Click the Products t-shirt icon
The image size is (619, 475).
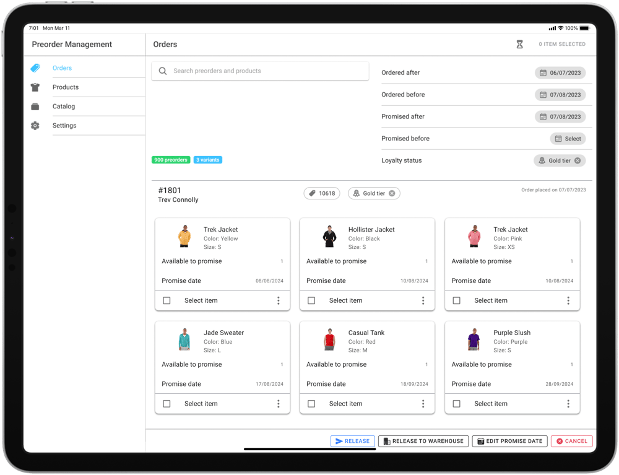point(35,87)
